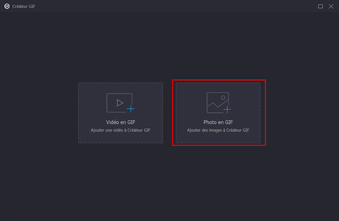
Task: Click "Ajouter une vidéo à Créateur GIF" text
Action: (120, 130)
